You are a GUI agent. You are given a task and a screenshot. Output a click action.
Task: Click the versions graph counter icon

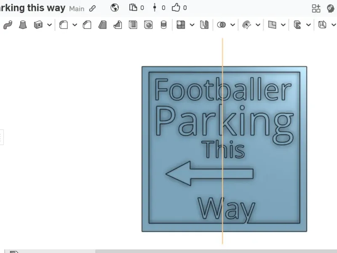155,8
